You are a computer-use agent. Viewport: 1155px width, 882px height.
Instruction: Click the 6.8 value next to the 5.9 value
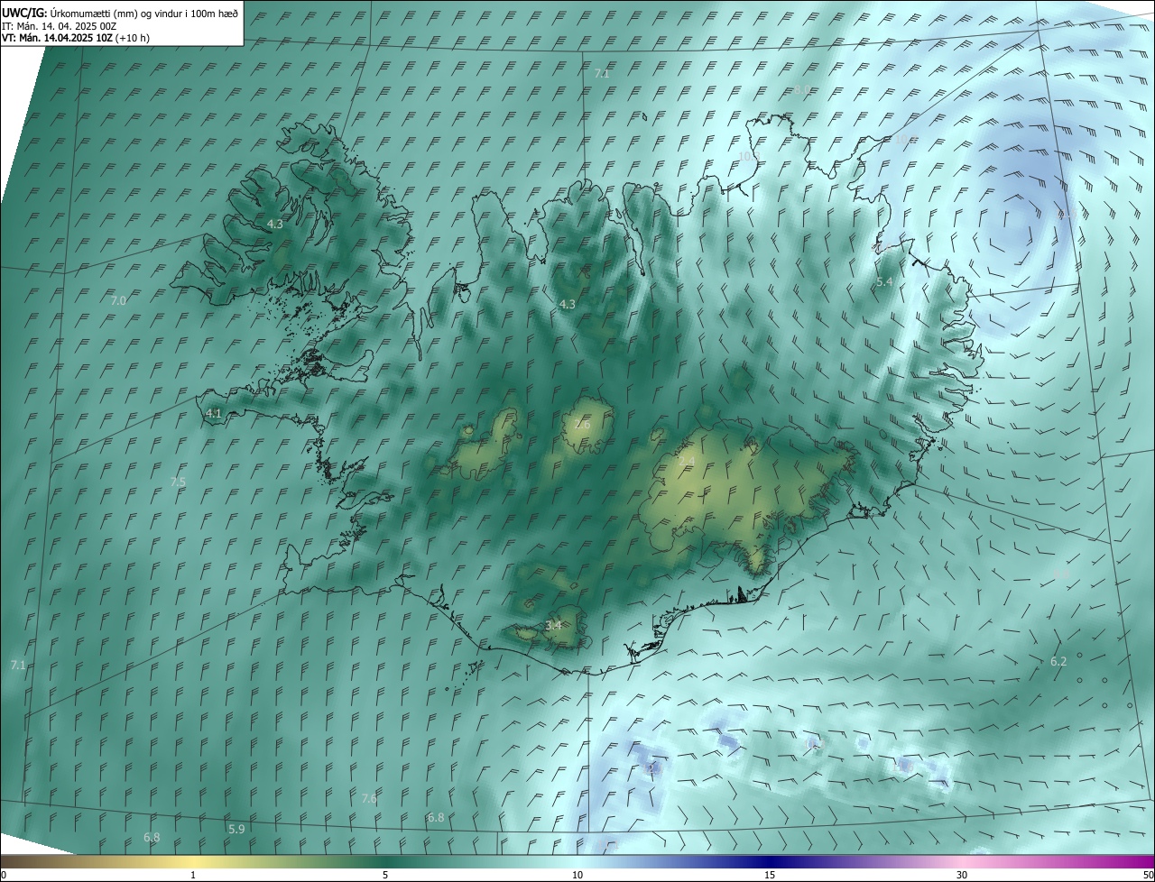[x=152, y=837]
